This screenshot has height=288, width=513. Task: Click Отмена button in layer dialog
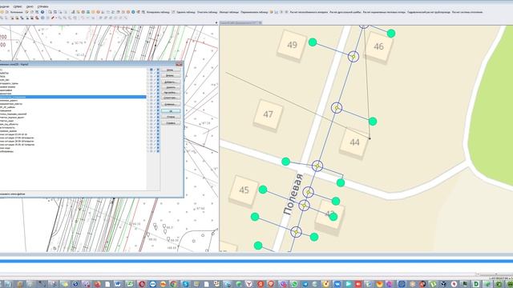coord(171,117)
